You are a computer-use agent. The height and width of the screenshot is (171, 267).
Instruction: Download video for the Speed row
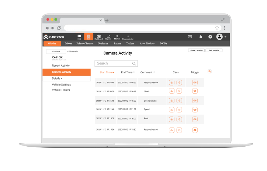[x=171, y=110]
